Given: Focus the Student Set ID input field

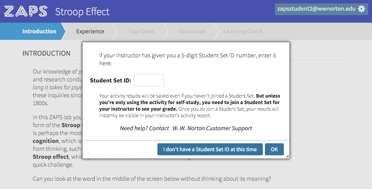Looking at the screenshot, I should pos(148,80).
